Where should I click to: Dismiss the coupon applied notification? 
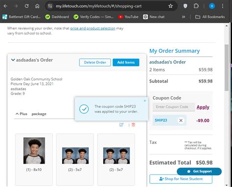pos(145,101)
